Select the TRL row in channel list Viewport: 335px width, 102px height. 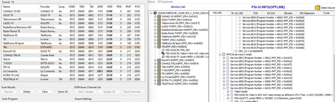(72, 47)
